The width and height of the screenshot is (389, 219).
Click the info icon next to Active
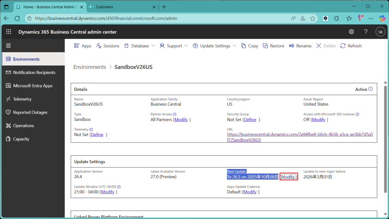click(x=370, y=89)
